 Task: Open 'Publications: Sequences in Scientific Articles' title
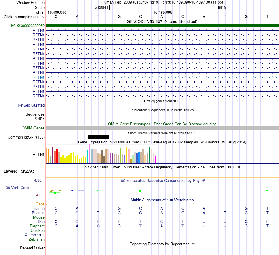[162, 110]
